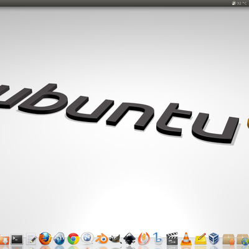This screenshot has height=249, width=249.
Task: Launch the text editor with pencil icon
Action: (32, 239)
